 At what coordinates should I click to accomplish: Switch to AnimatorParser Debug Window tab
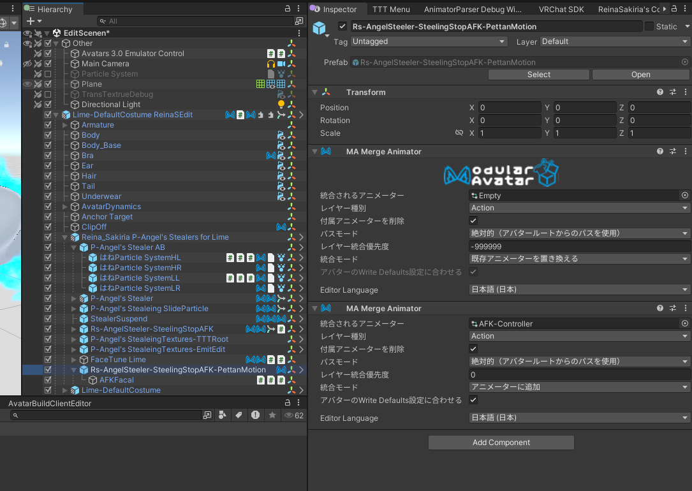click(473, 10)
